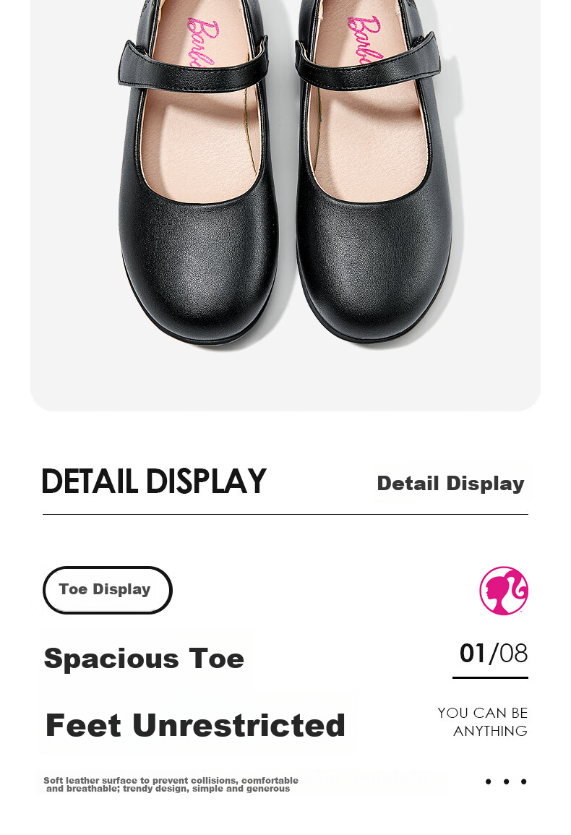Click the large DETAIL DISPLAY heading
571x835 pixels.
click(154, 482)
